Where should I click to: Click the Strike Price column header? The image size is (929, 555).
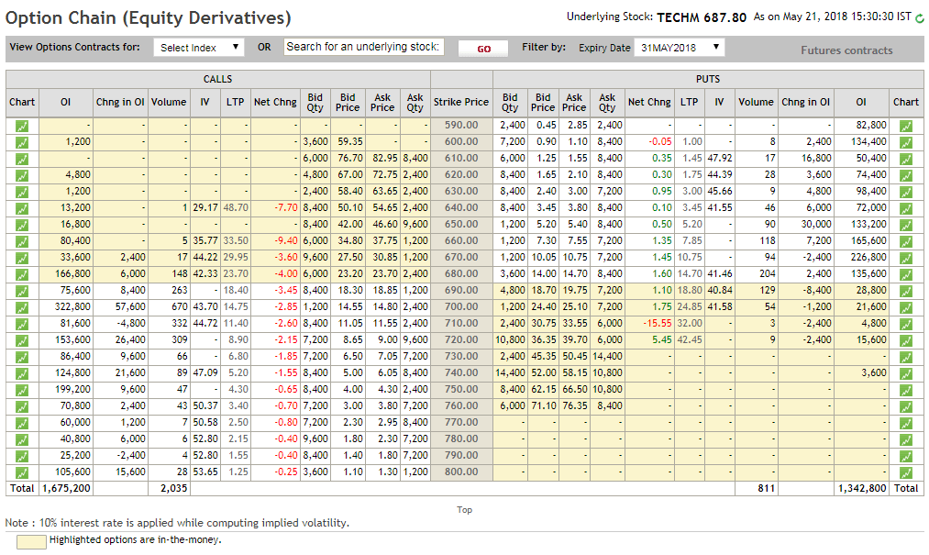[461, 102]
